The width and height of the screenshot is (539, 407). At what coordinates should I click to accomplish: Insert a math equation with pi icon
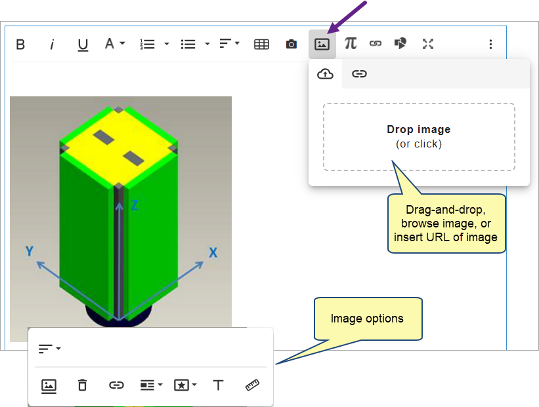pyautogui.click(x=351, y=44)
